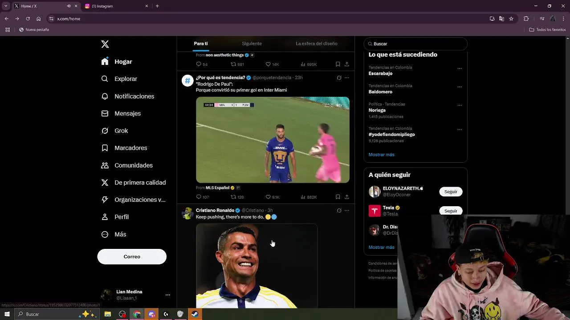Repost the Rodrigo De Paul post

[233, 197]
